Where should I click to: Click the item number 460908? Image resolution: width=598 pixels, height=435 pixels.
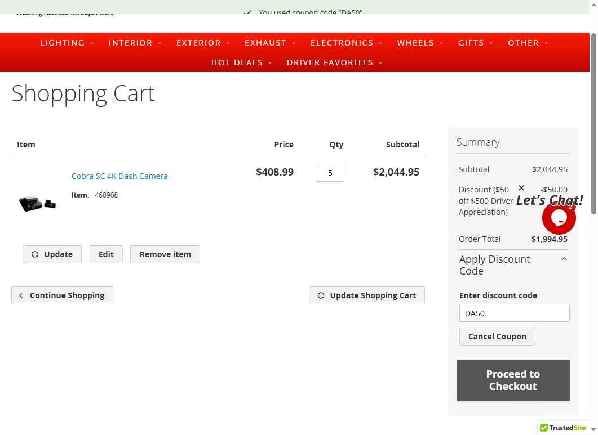[106, 195]
